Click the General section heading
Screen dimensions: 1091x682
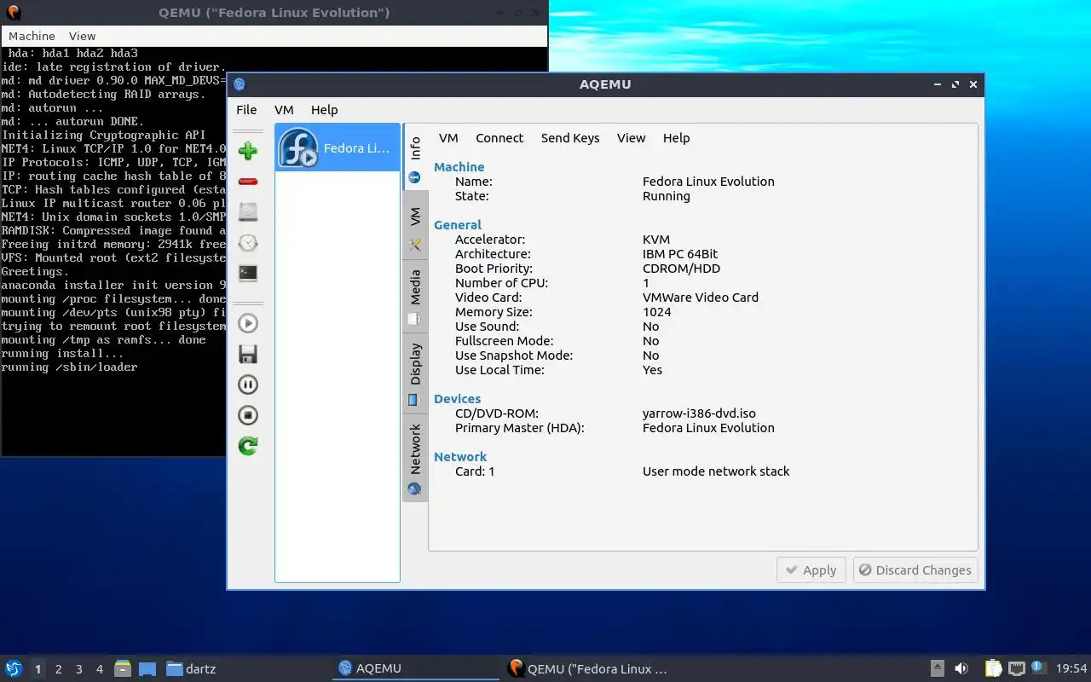(x=458, y=225)
